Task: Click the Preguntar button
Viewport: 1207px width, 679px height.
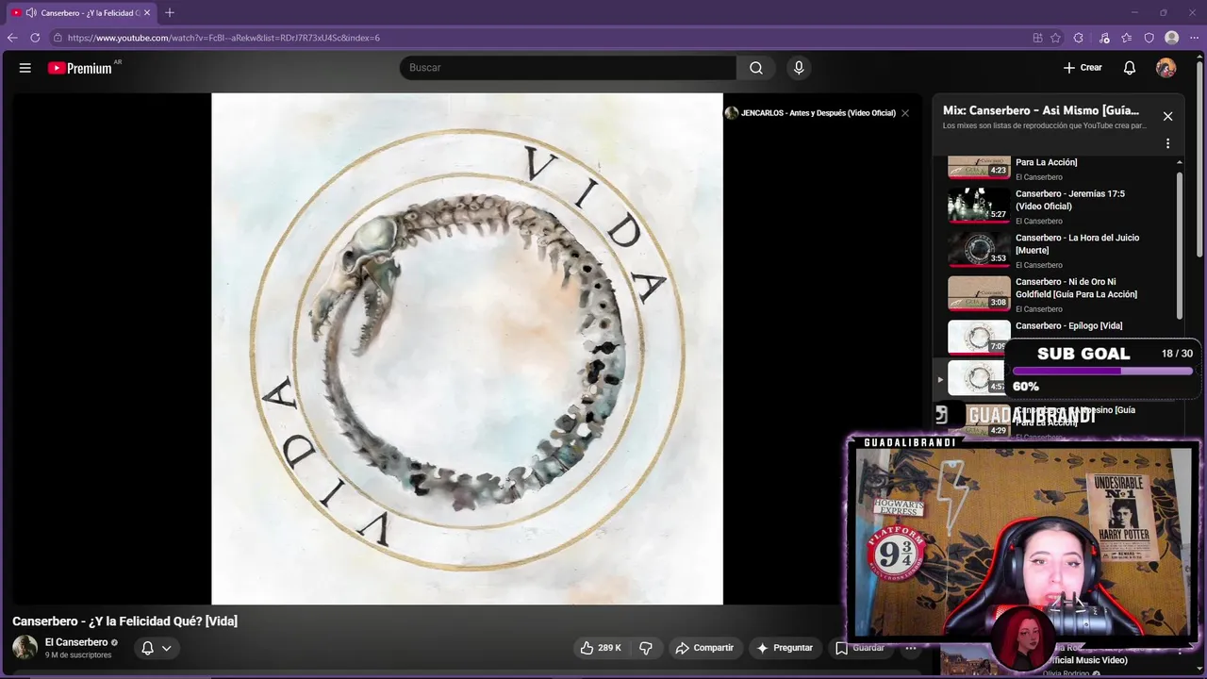Action: pos(785,648)
